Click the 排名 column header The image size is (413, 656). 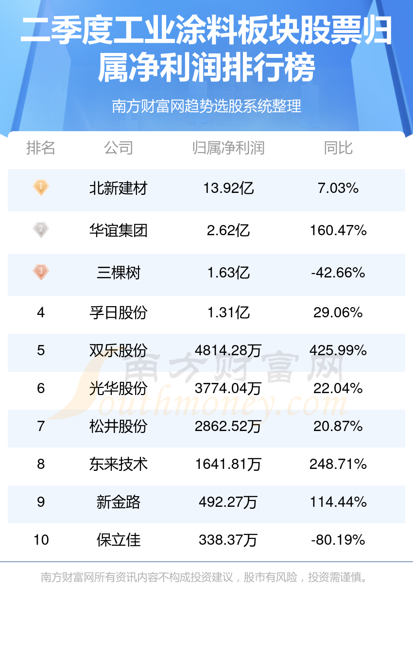(41, 148)
